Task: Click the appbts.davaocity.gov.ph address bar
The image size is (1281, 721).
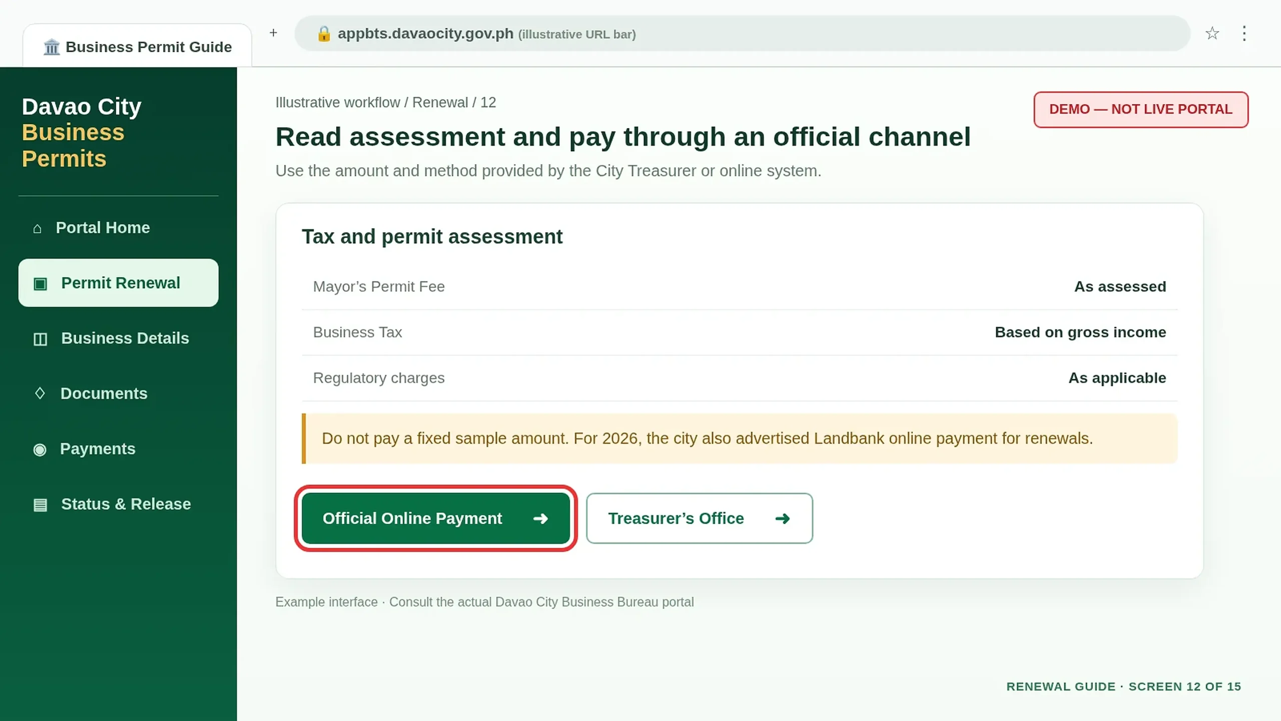Action: click(742, 34)
